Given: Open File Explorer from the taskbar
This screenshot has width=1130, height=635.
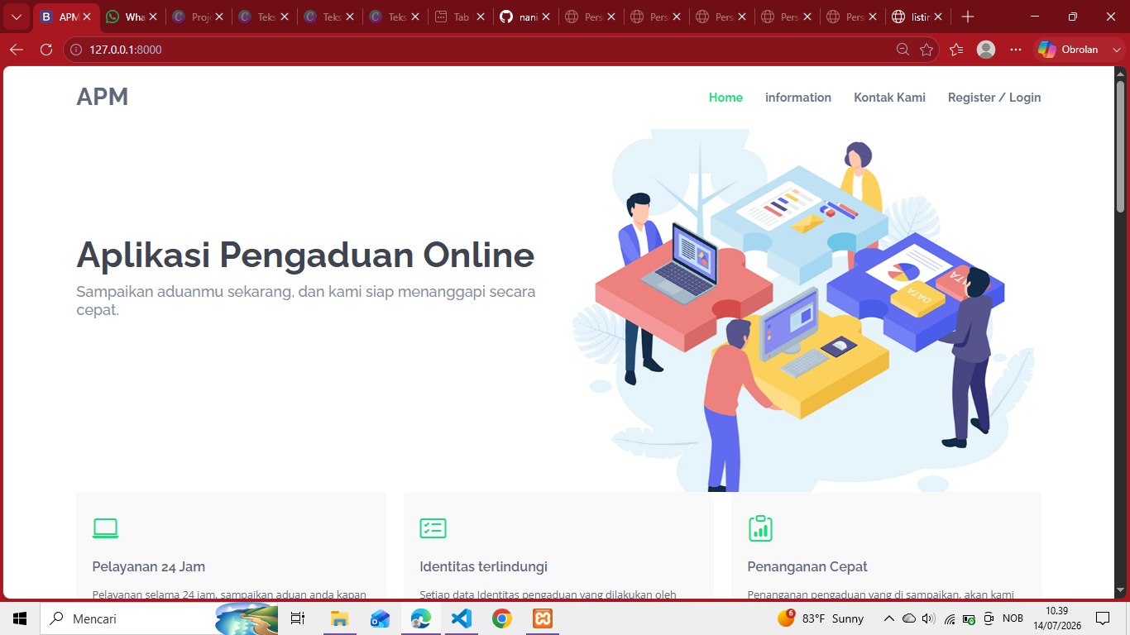Looking at the screenshot, I should 339,618.
